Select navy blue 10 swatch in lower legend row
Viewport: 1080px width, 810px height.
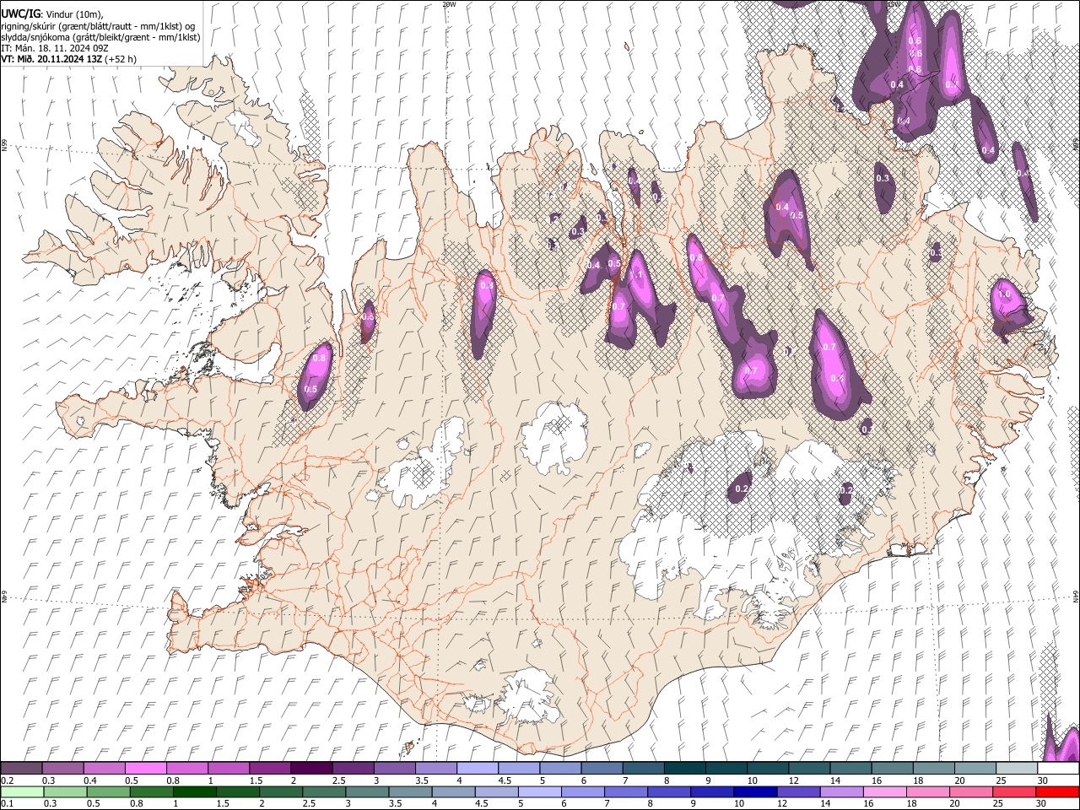[x=754, y=791]
